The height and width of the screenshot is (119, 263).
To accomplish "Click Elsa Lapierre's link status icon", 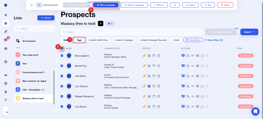I will 144,56.
